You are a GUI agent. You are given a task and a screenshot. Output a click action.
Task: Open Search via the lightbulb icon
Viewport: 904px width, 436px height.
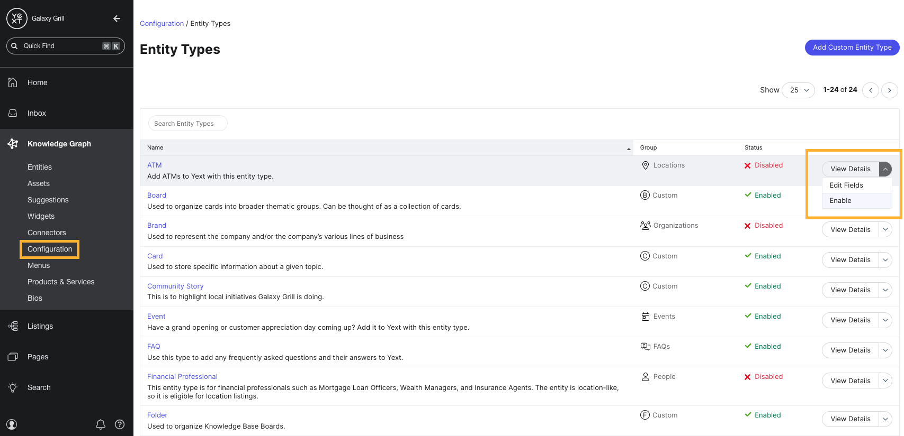13,387
